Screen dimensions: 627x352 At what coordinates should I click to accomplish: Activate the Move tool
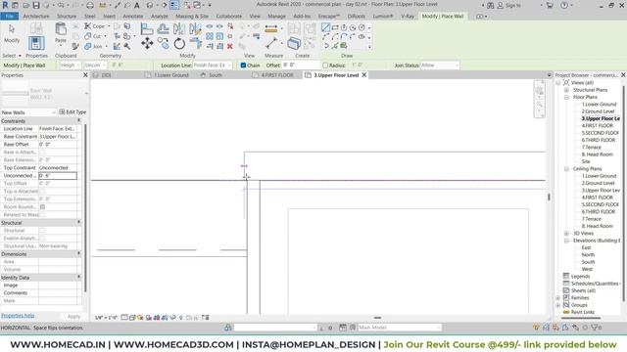pyautogui.click(x=147, y=43)
